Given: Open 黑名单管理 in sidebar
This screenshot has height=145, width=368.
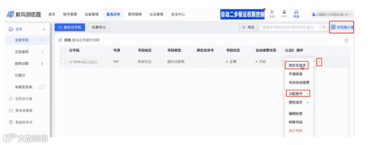Looking at the screenshot, I should (x=24, y=111).
